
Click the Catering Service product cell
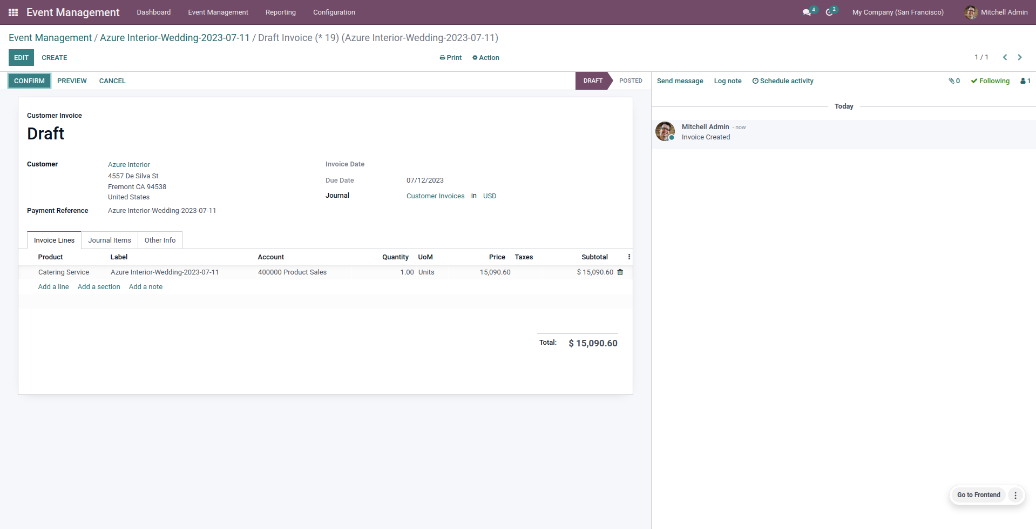tap(64, 272)
